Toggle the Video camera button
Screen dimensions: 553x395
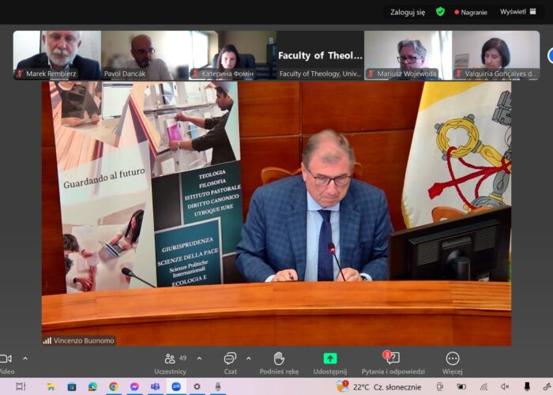click(6, 363)
